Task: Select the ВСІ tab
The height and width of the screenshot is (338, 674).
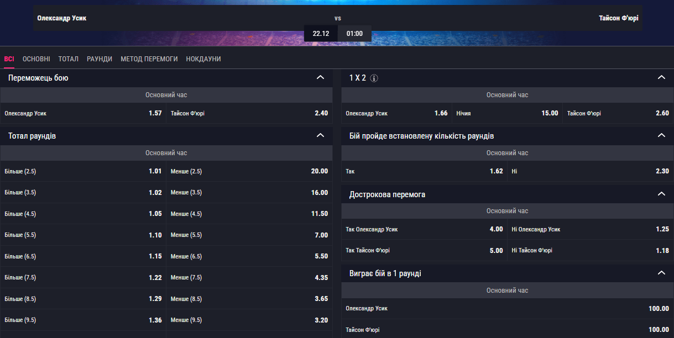Action: coord(9,59)
